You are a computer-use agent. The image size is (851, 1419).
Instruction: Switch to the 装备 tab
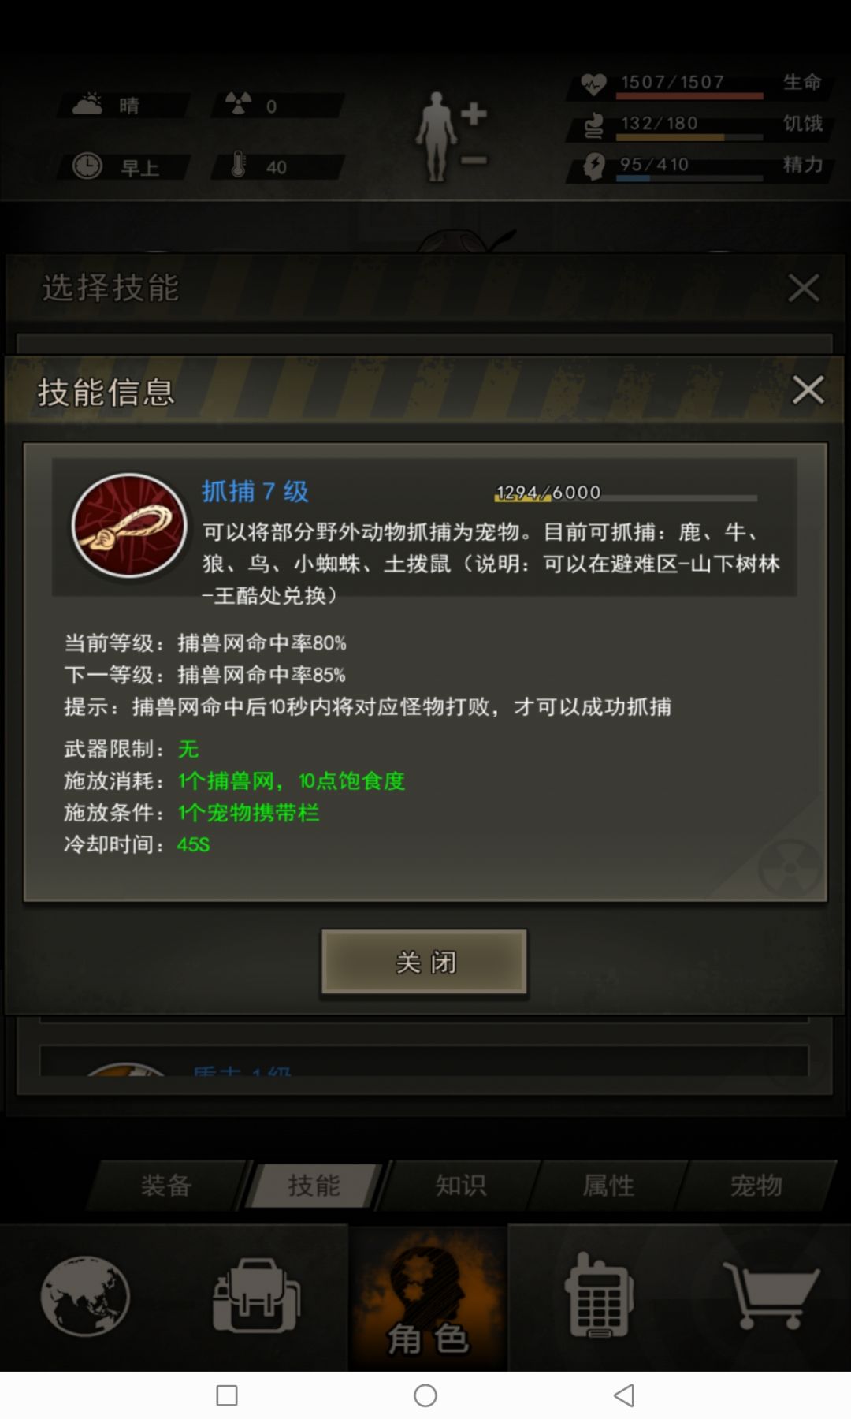[x=166, y=1185]
